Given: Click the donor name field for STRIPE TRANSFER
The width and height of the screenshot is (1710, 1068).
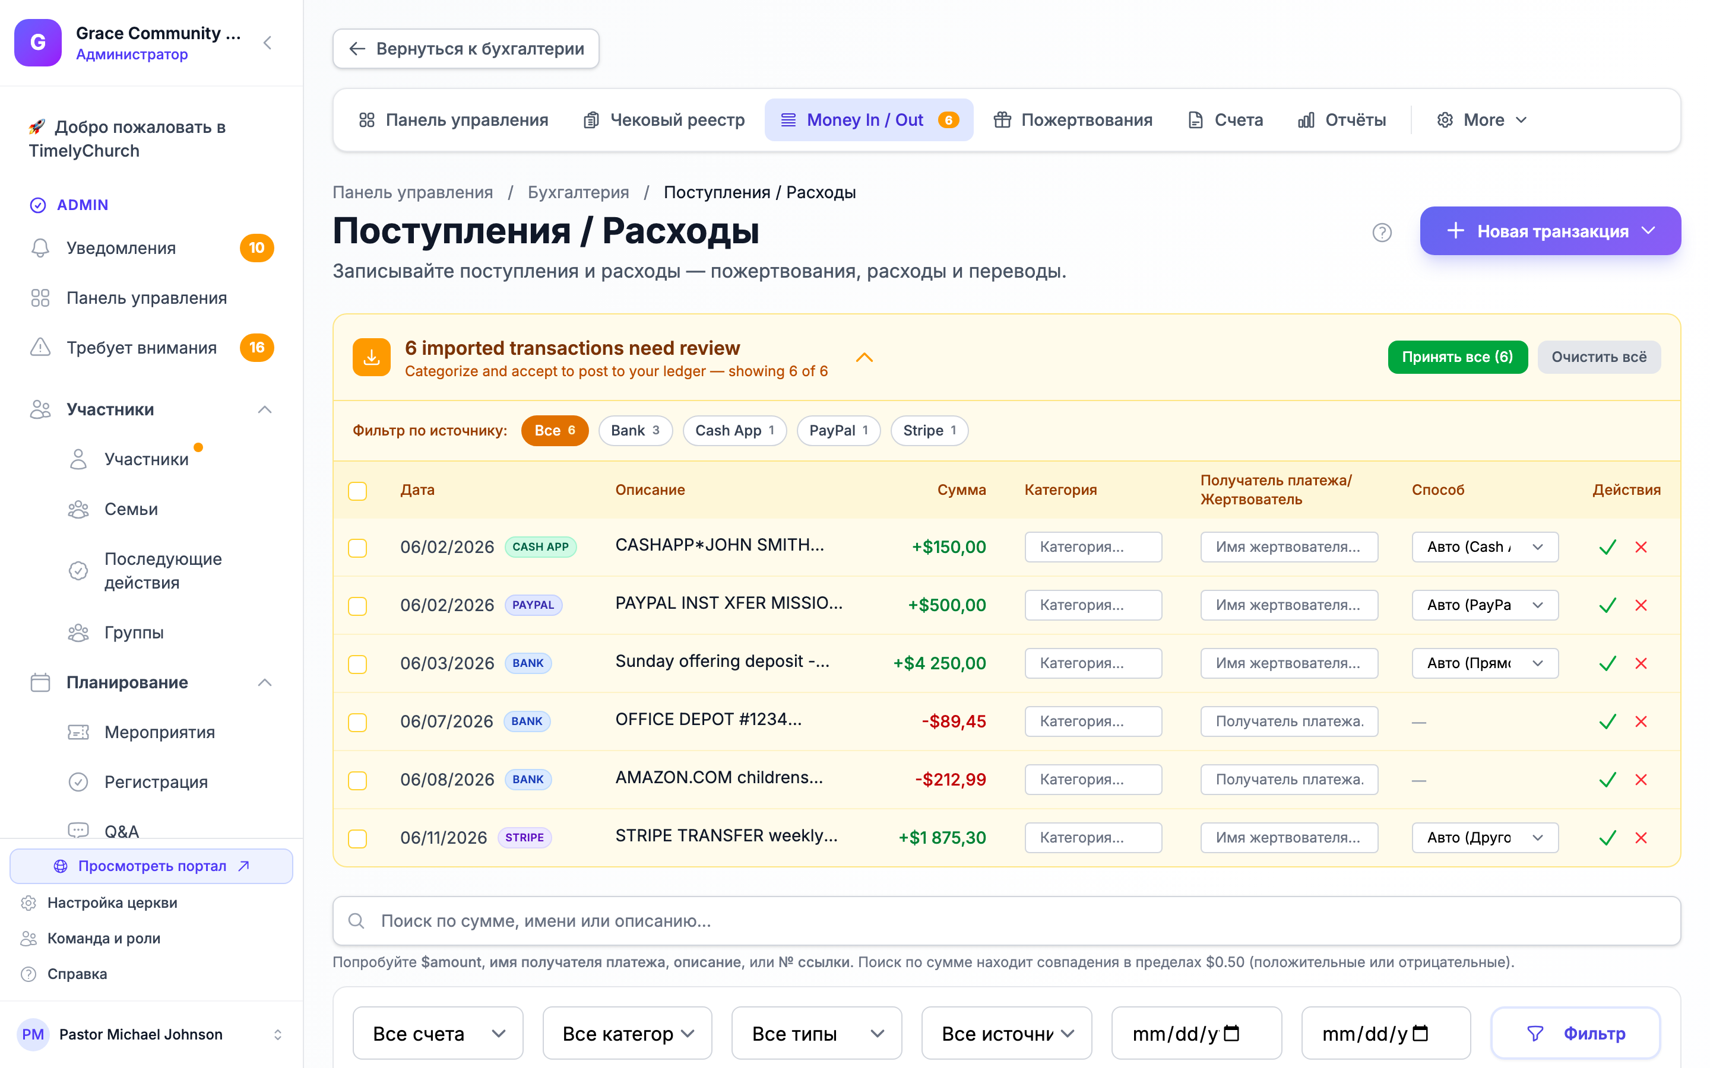Looking at the screenshot, I should point(1289,838).
